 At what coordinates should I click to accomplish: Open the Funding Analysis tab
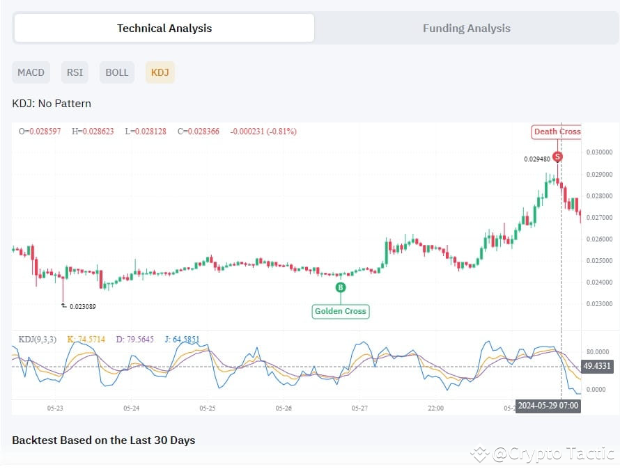click(x=466, y=29)
